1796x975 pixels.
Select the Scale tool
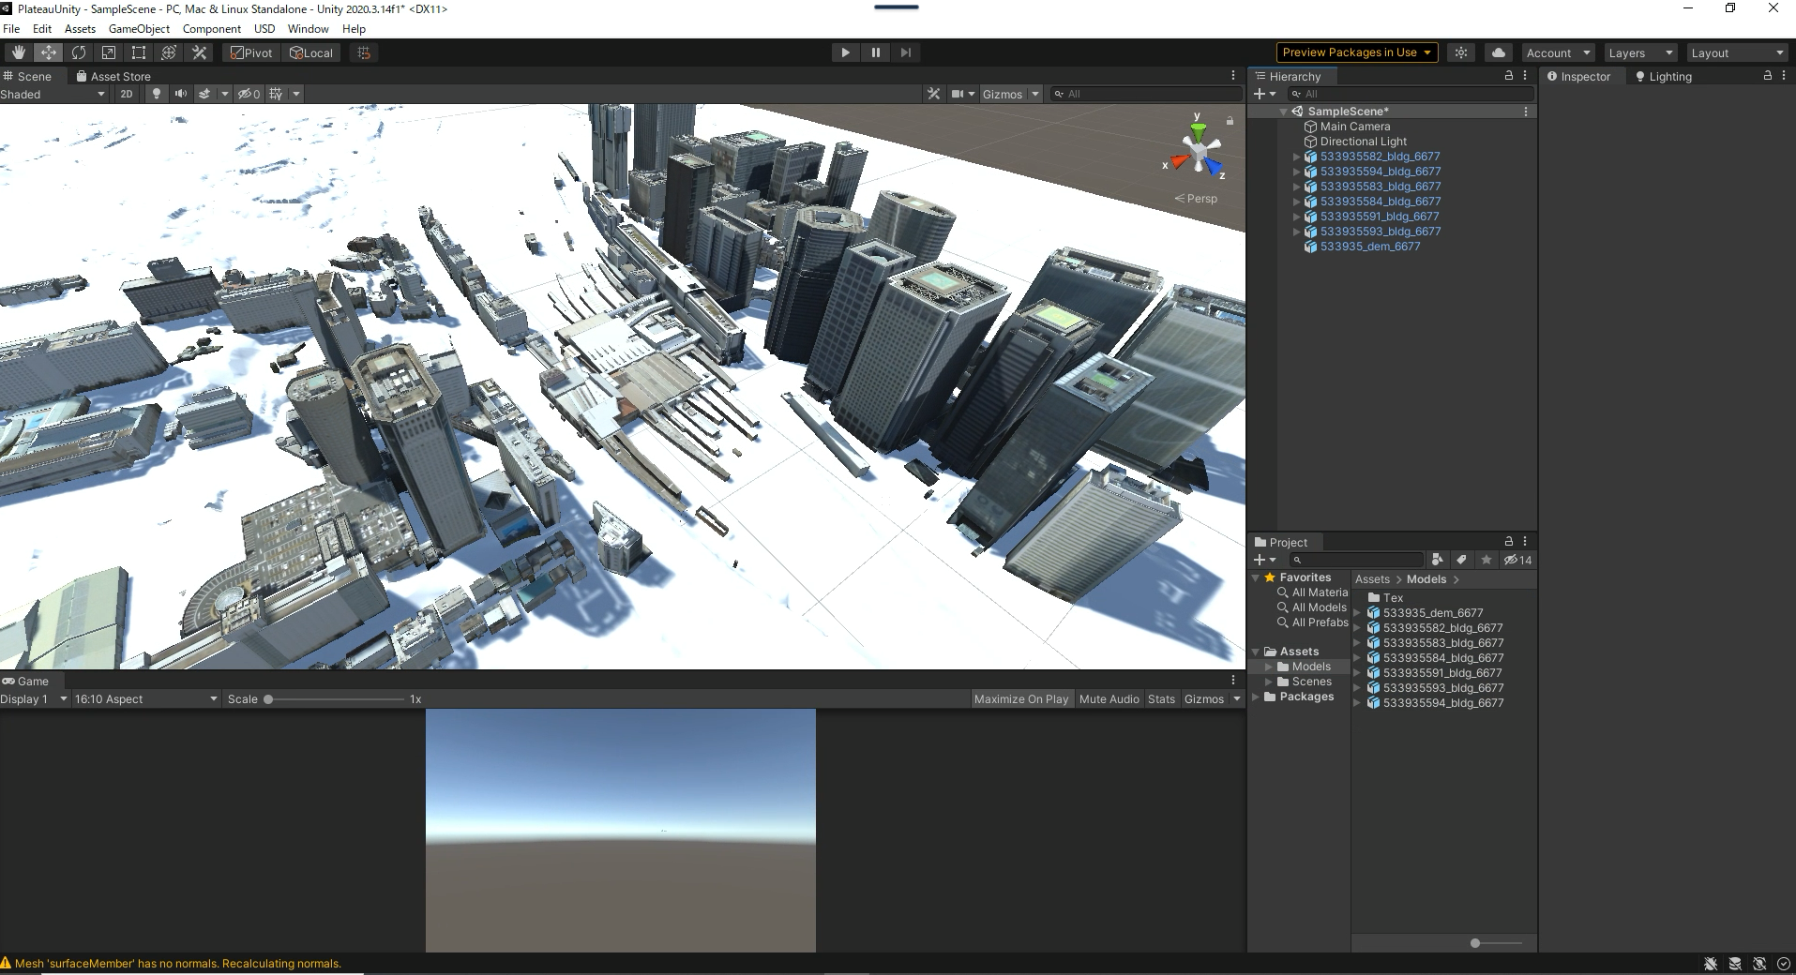(x=109, y=52)
